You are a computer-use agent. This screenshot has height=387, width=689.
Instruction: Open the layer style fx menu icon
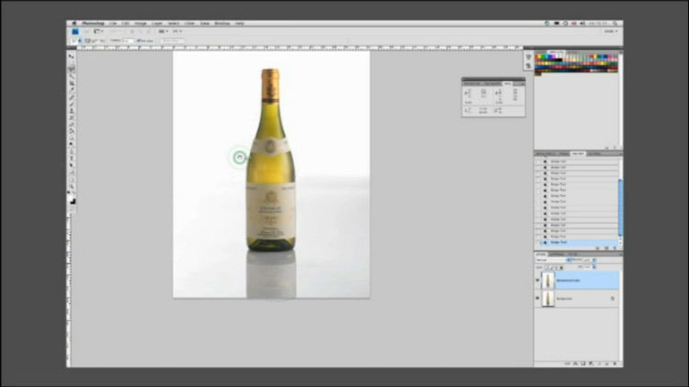coord(576,363)
